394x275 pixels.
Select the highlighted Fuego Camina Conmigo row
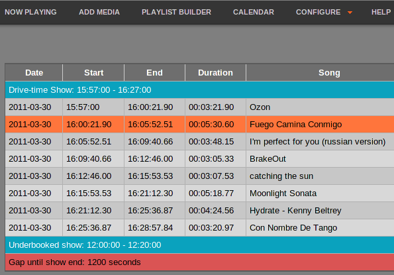pos(199,124)
